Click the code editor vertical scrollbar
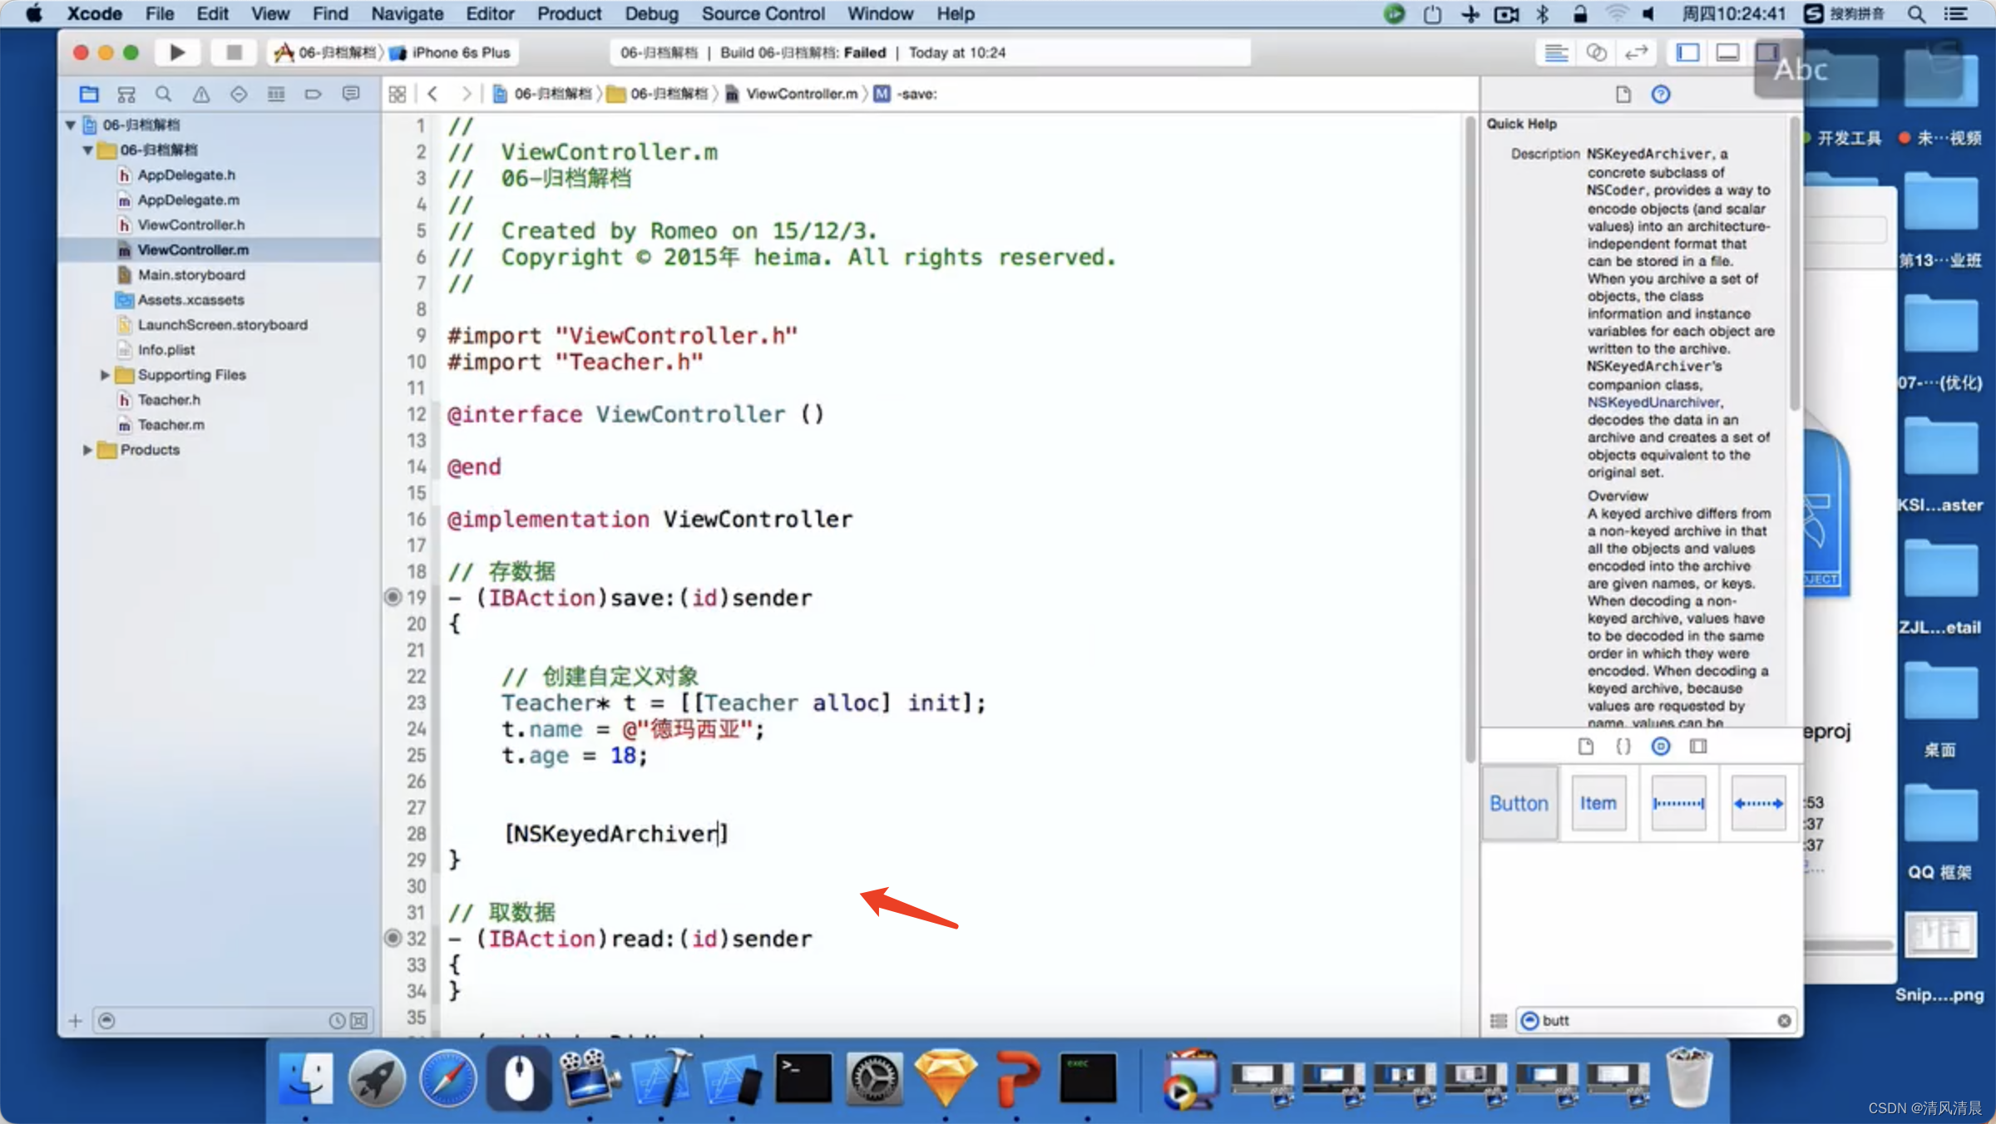The height and width of the screenshot is (1124, 1996). (x=1470, y=441)
